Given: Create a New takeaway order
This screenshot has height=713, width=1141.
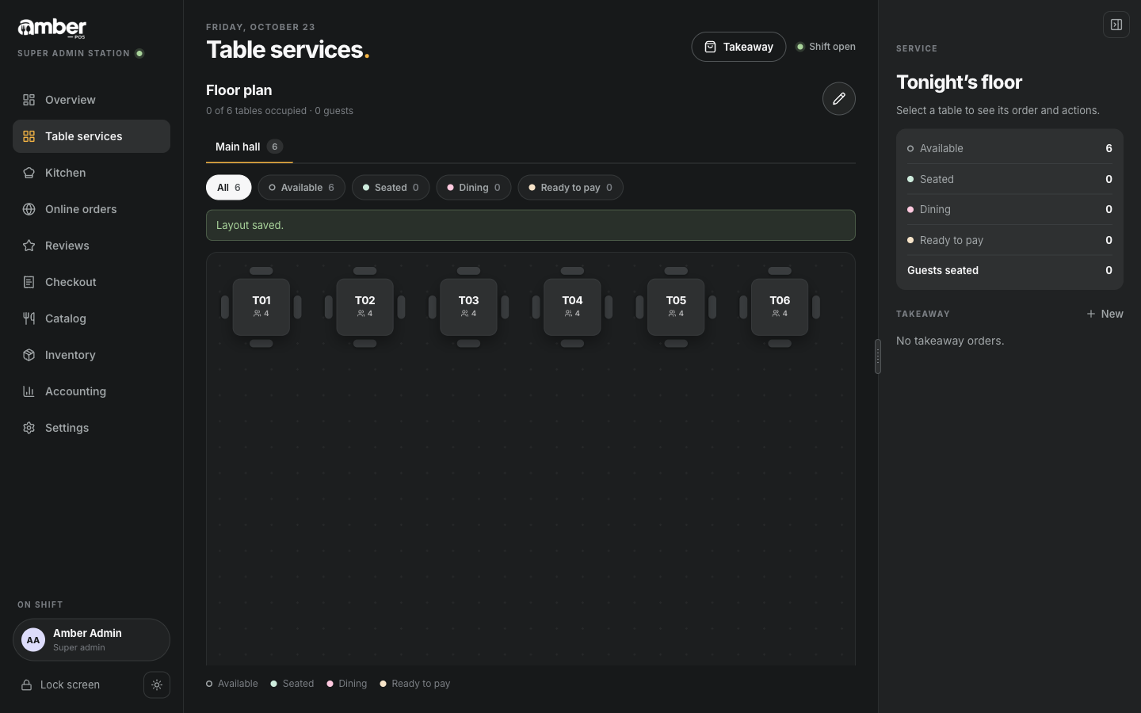Looking at the screenshot, I should (1105, 314).
